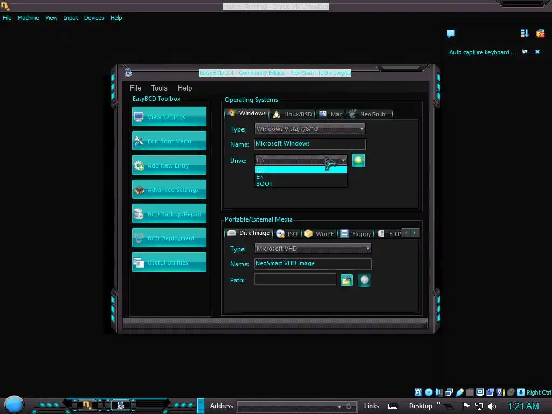Click the Microsoft Windows name field
The height and width of the screenshot is (414, 552).
tap(310, 143)
